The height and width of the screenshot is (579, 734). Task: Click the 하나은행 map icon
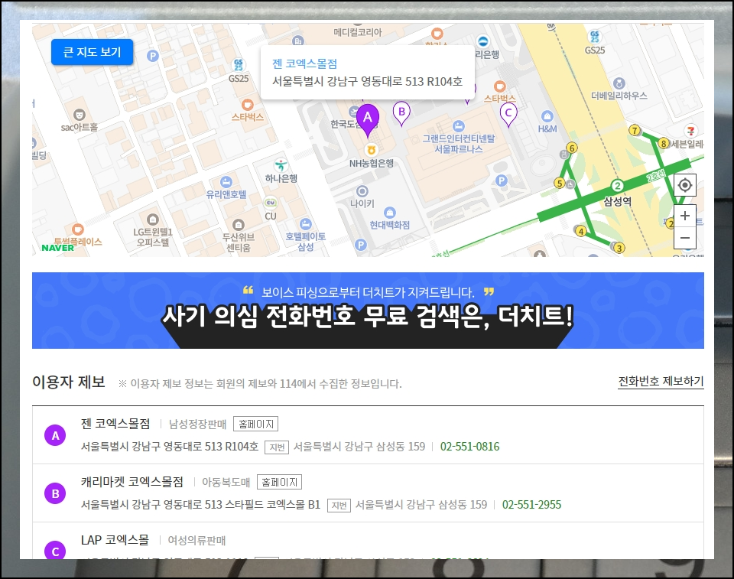[x=281, y=165]
